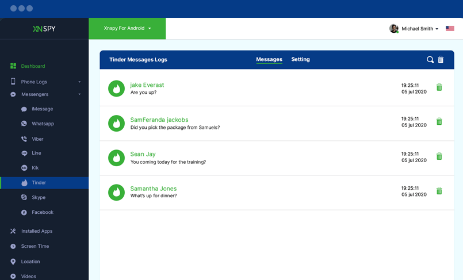Viewport: 463px width, 280px height.
Task: Open the Michael Smith account menu
Action: point(419,29)
